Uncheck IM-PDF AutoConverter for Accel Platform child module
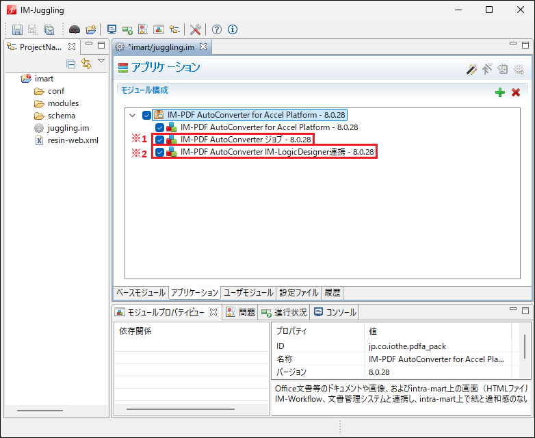Viewport: 535px width, 438px height. (159, 128)
